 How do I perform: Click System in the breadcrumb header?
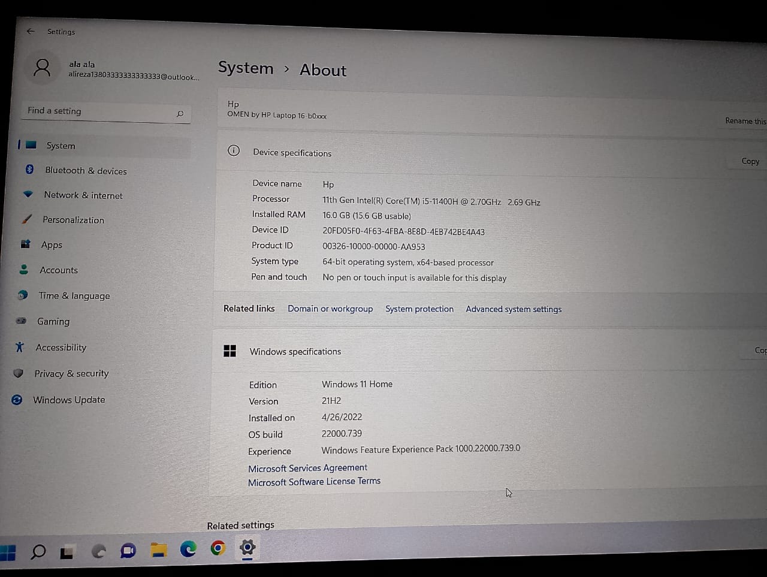tap(246, 68)
